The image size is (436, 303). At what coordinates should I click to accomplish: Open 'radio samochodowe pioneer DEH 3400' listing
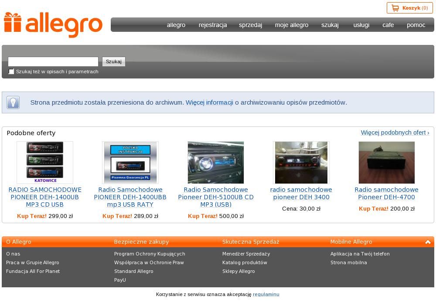pos(301,194)
